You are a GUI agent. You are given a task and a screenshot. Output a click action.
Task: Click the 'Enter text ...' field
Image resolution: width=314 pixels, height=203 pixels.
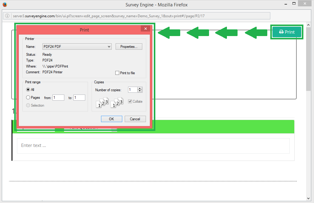153,146
